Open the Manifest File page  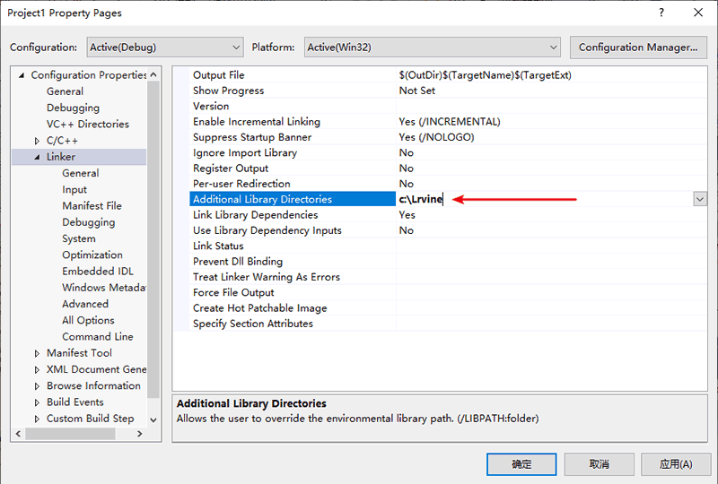92,206
